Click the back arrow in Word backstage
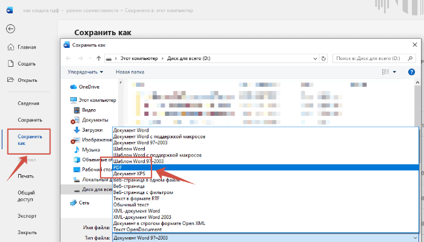The image size is (424, 242). pyautogui.click(x=10, y=29)
